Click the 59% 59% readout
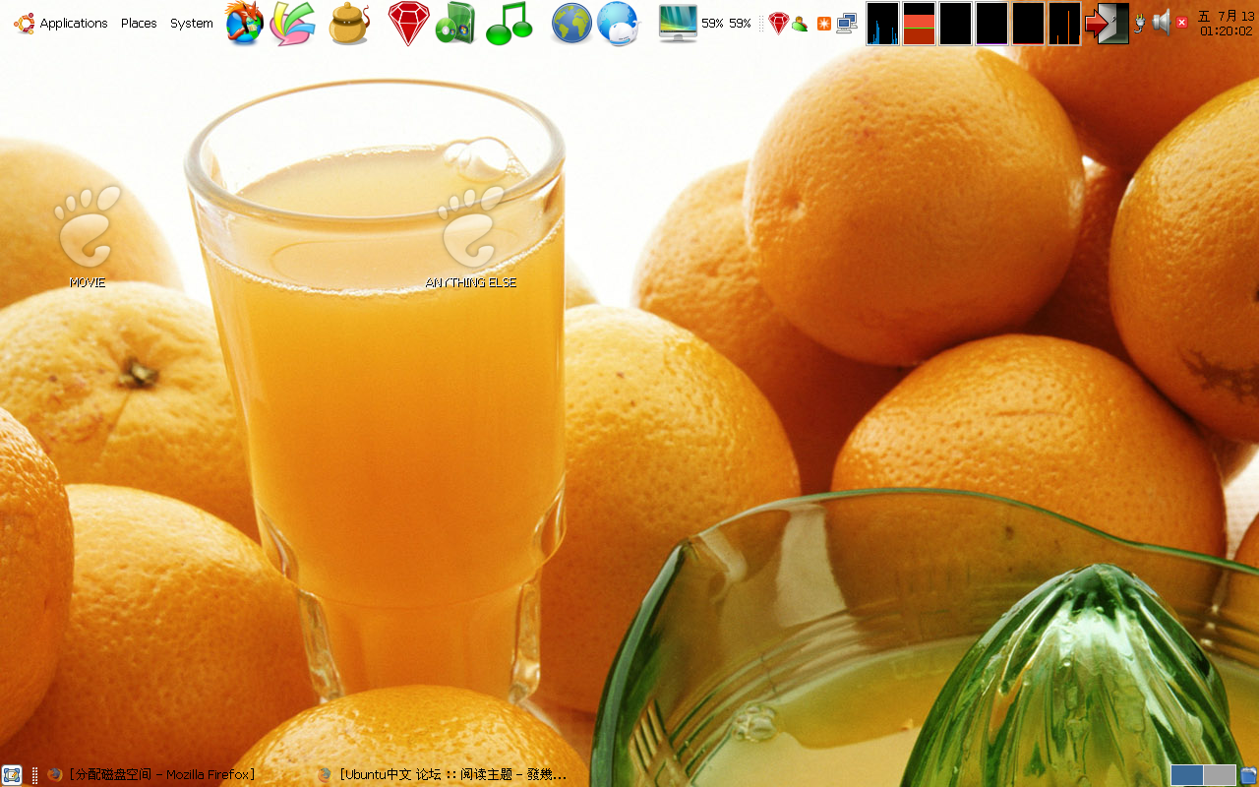Screen dimensions: 1259x787 (726, 24)
